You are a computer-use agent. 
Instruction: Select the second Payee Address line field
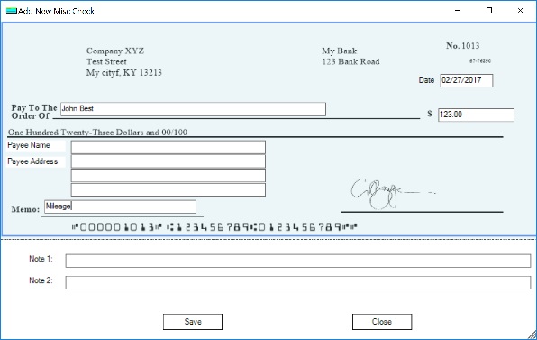pyautogui.click(x=168, y=176)
